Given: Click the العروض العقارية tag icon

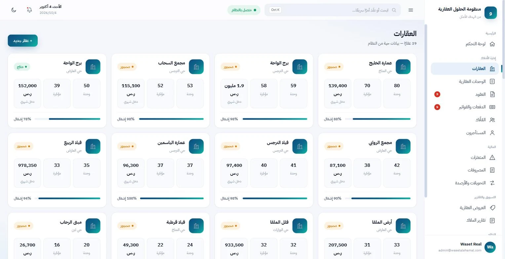Looking at the screenshot, I should pyautogui.click(x=492, y=207).
